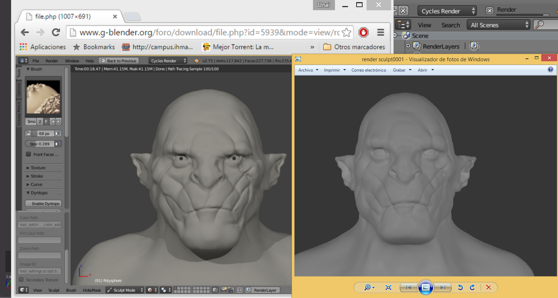Open the Photo Viewer help icon
This screenshot has height=298, width=558.
551,70
